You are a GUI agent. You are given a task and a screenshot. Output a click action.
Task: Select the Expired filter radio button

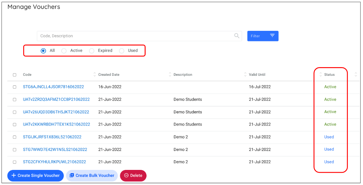[x=92, y=50]
